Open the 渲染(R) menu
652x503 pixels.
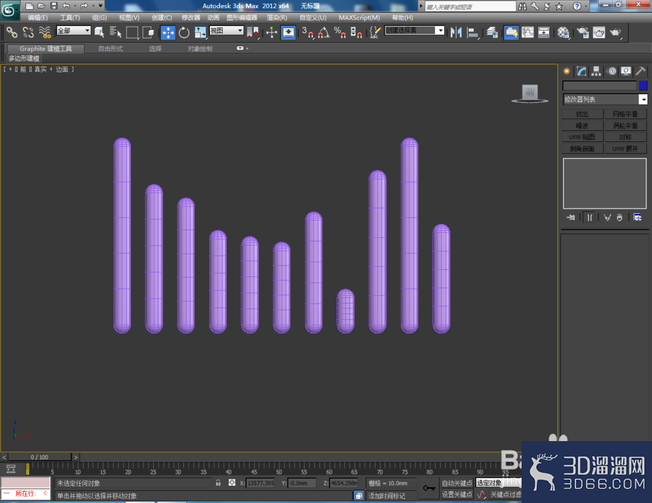pyautogui.click(x=277, y=18)
